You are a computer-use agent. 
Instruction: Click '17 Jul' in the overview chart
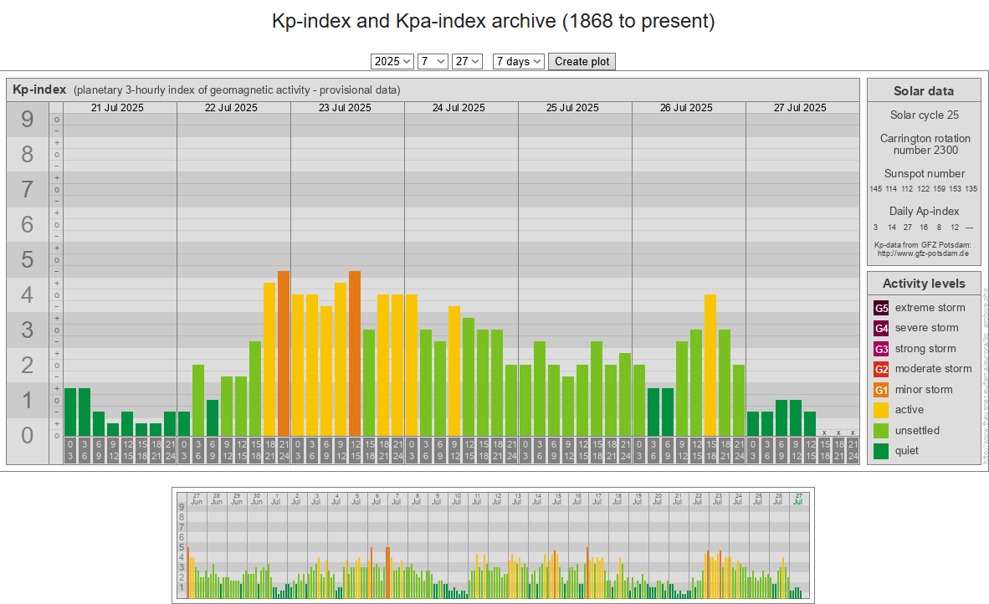coord(597,499)
